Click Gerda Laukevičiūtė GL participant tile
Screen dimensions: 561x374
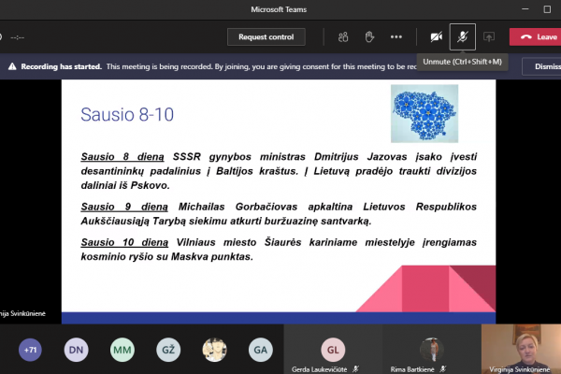333,350
